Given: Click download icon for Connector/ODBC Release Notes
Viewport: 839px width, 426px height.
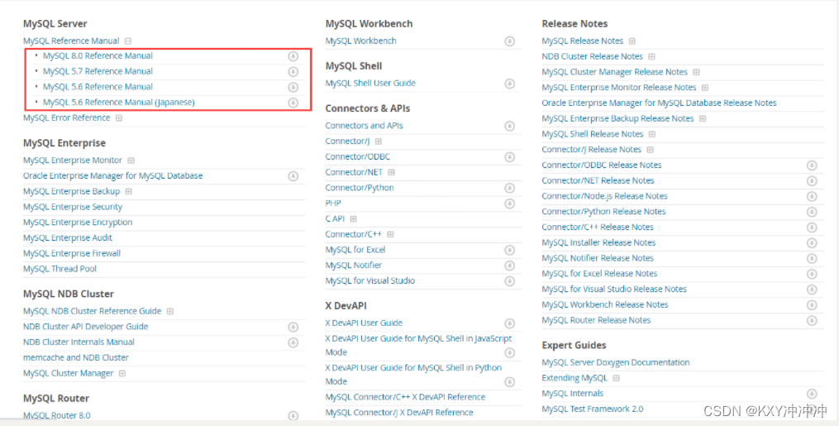Looking at the screenshot, I should pos(812,165).
